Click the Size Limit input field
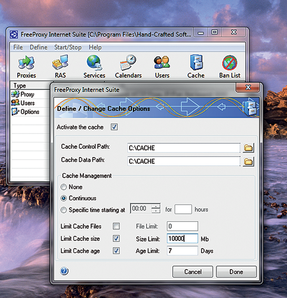287x298 pixels. coord(182,239)
